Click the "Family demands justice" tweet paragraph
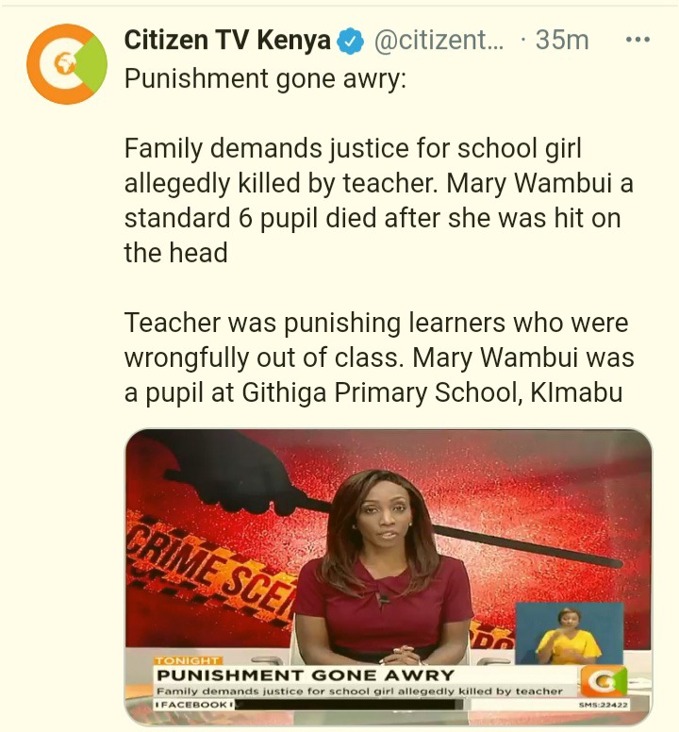679x732 pixels. coord(378,200)
